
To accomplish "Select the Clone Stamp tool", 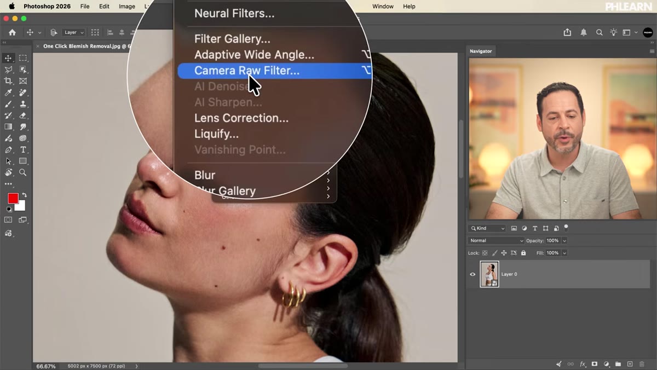I will (x=23, y=104).
